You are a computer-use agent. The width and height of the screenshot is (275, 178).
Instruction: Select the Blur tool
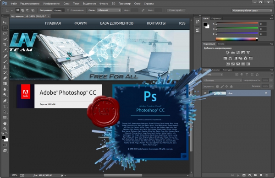pos(5,89)
